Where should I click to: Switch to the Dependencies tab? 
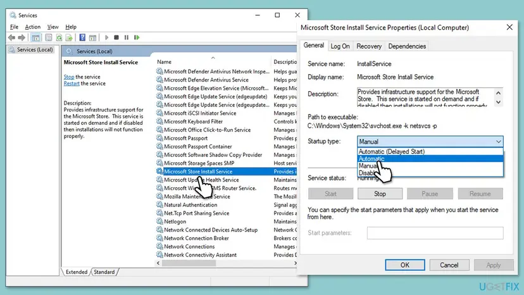pyautogui.click(x=407, y=46)
